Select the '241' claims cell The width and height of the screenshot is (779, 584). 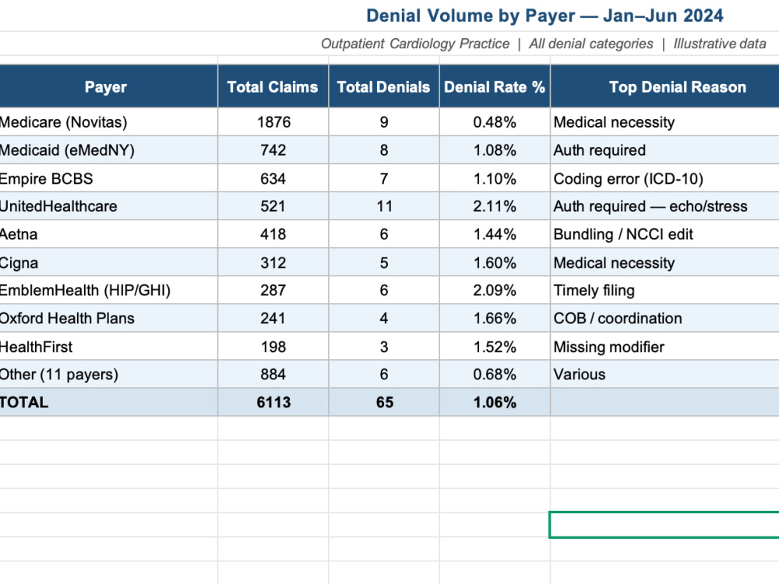click(x=273, y=318)
